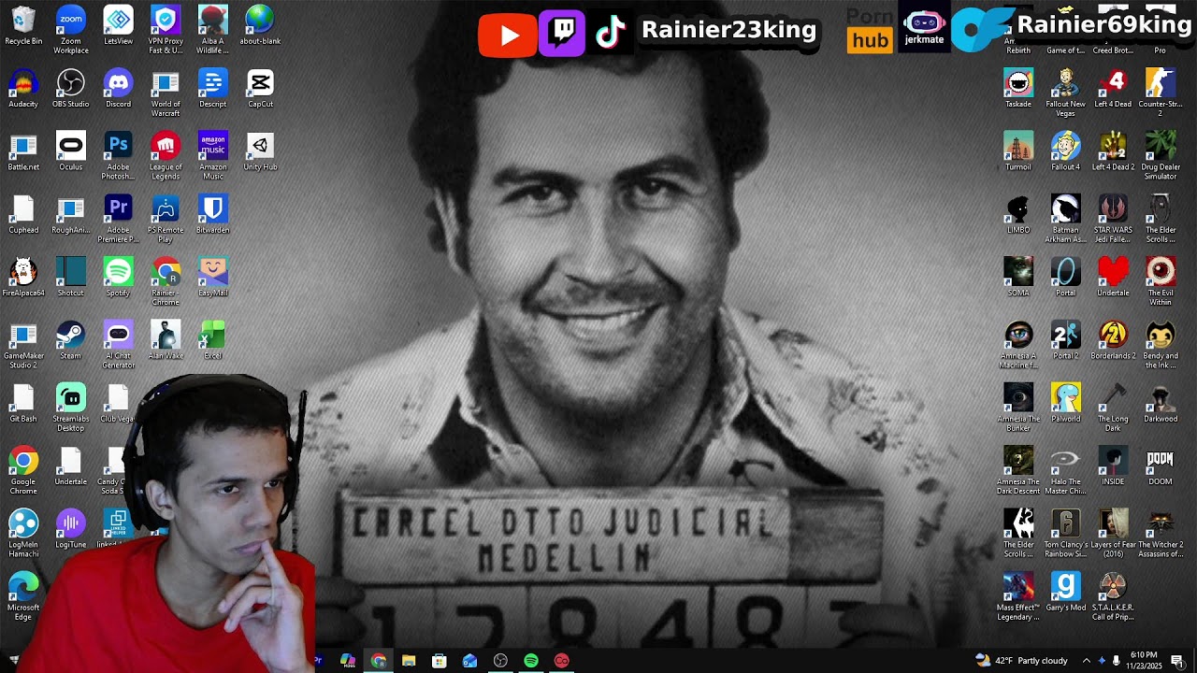The height and width of the screenshot is (673, 1197).
Task: Open the CapCut desktop icon
Action: pos(260,89)
